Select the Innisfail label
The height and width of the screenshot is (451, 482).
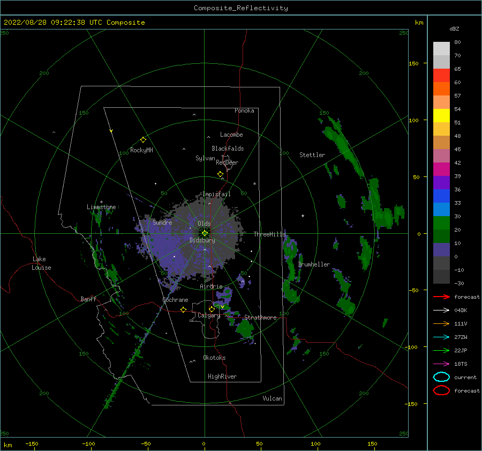tap(216, 194)
